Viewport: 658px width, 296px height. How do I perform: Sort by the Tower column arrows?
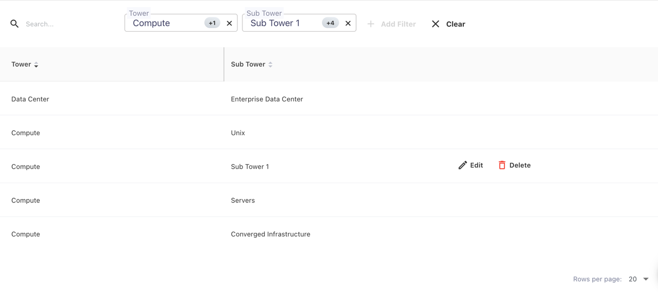pyautogui.click(x=36, y=65)
